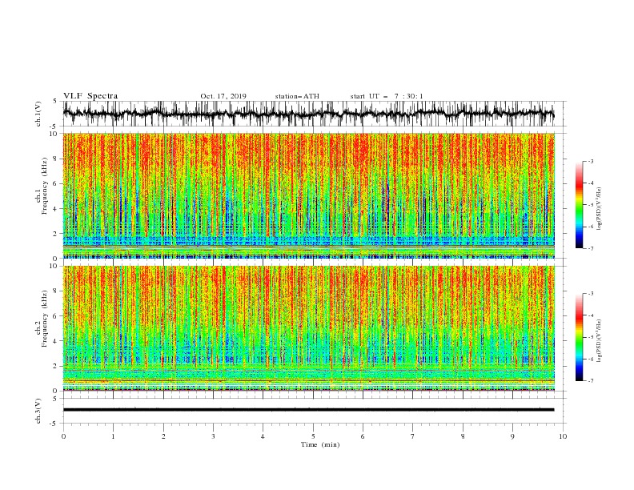Select the date text "Oct. 17, 2019"
634x490 pixels.
[223, 96]
